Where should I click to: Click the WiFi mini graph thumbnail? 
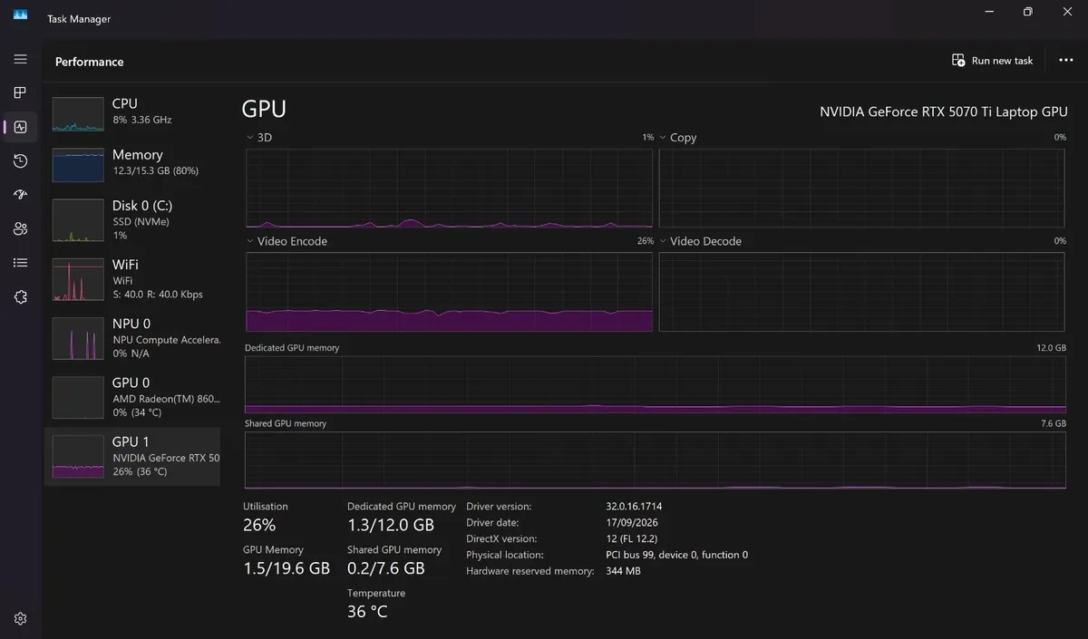click(78, 279)
